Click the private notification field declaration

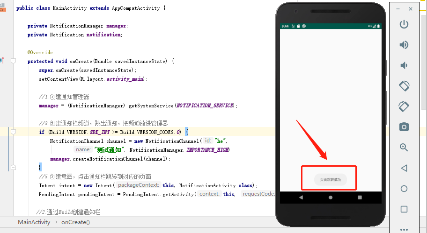(75, 35)
